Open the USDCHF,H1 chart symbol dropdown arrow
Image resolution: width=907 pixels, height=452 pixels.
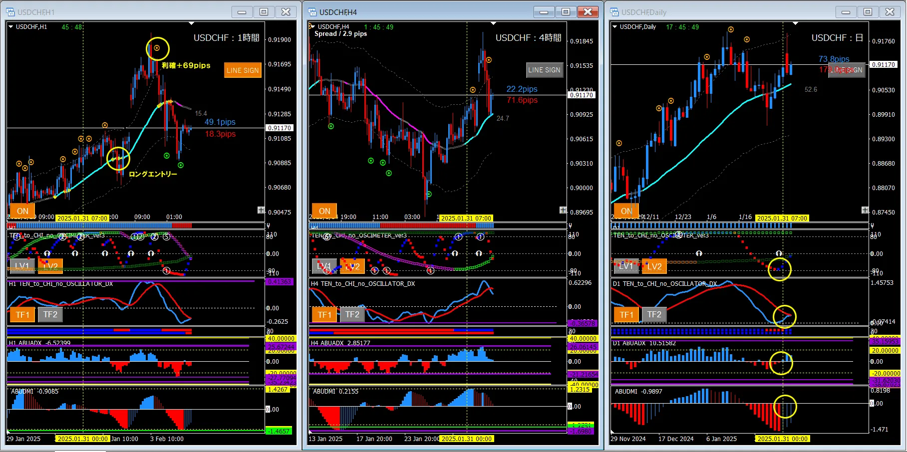click(x=10, y=27)
